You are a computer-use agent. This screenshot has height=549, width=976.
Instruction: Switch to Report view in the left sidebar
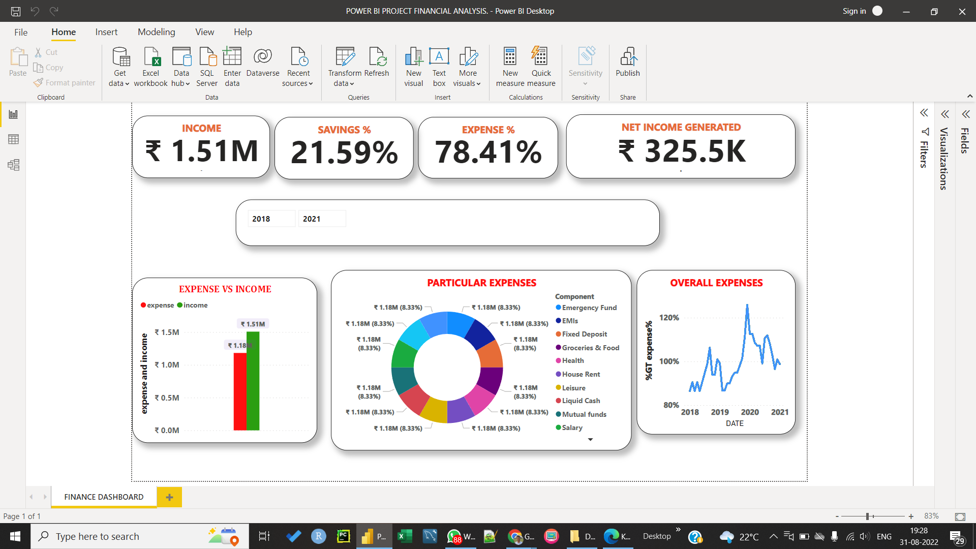coord(13,114)
